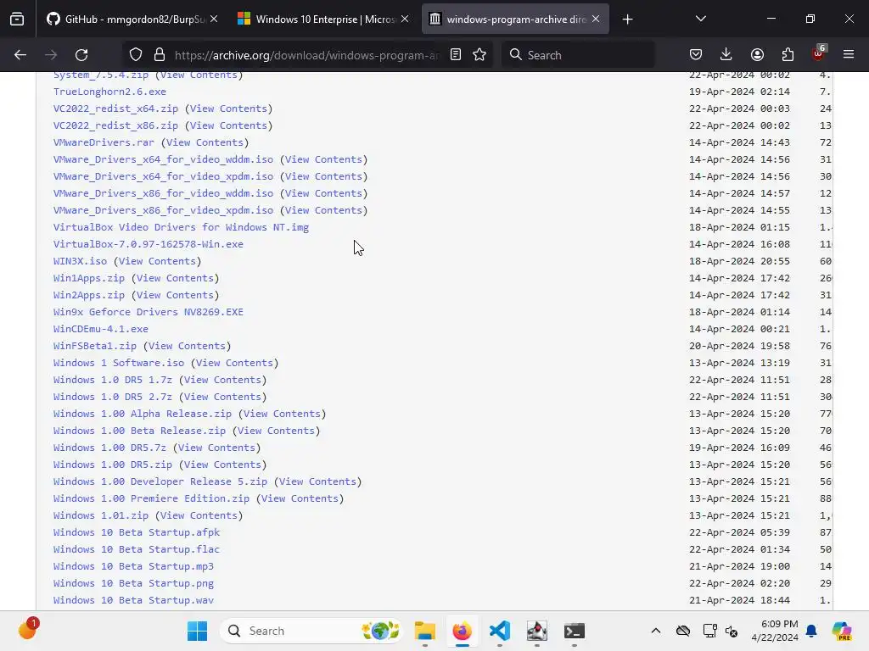Open Windows 10 Beta Startup.png

click(x=133, y=583)
